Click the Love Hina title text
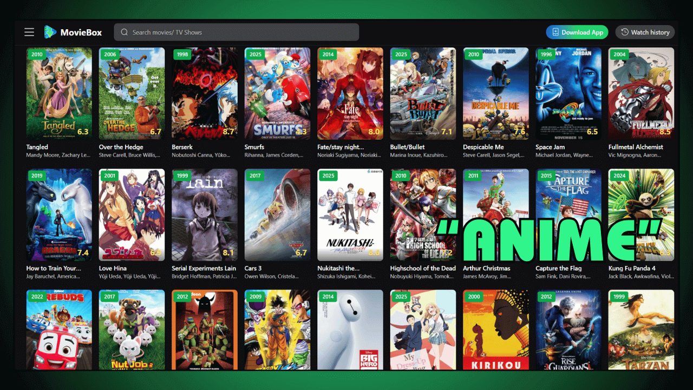The width and height of the screenshot is (693, 390). click(113, 268)
